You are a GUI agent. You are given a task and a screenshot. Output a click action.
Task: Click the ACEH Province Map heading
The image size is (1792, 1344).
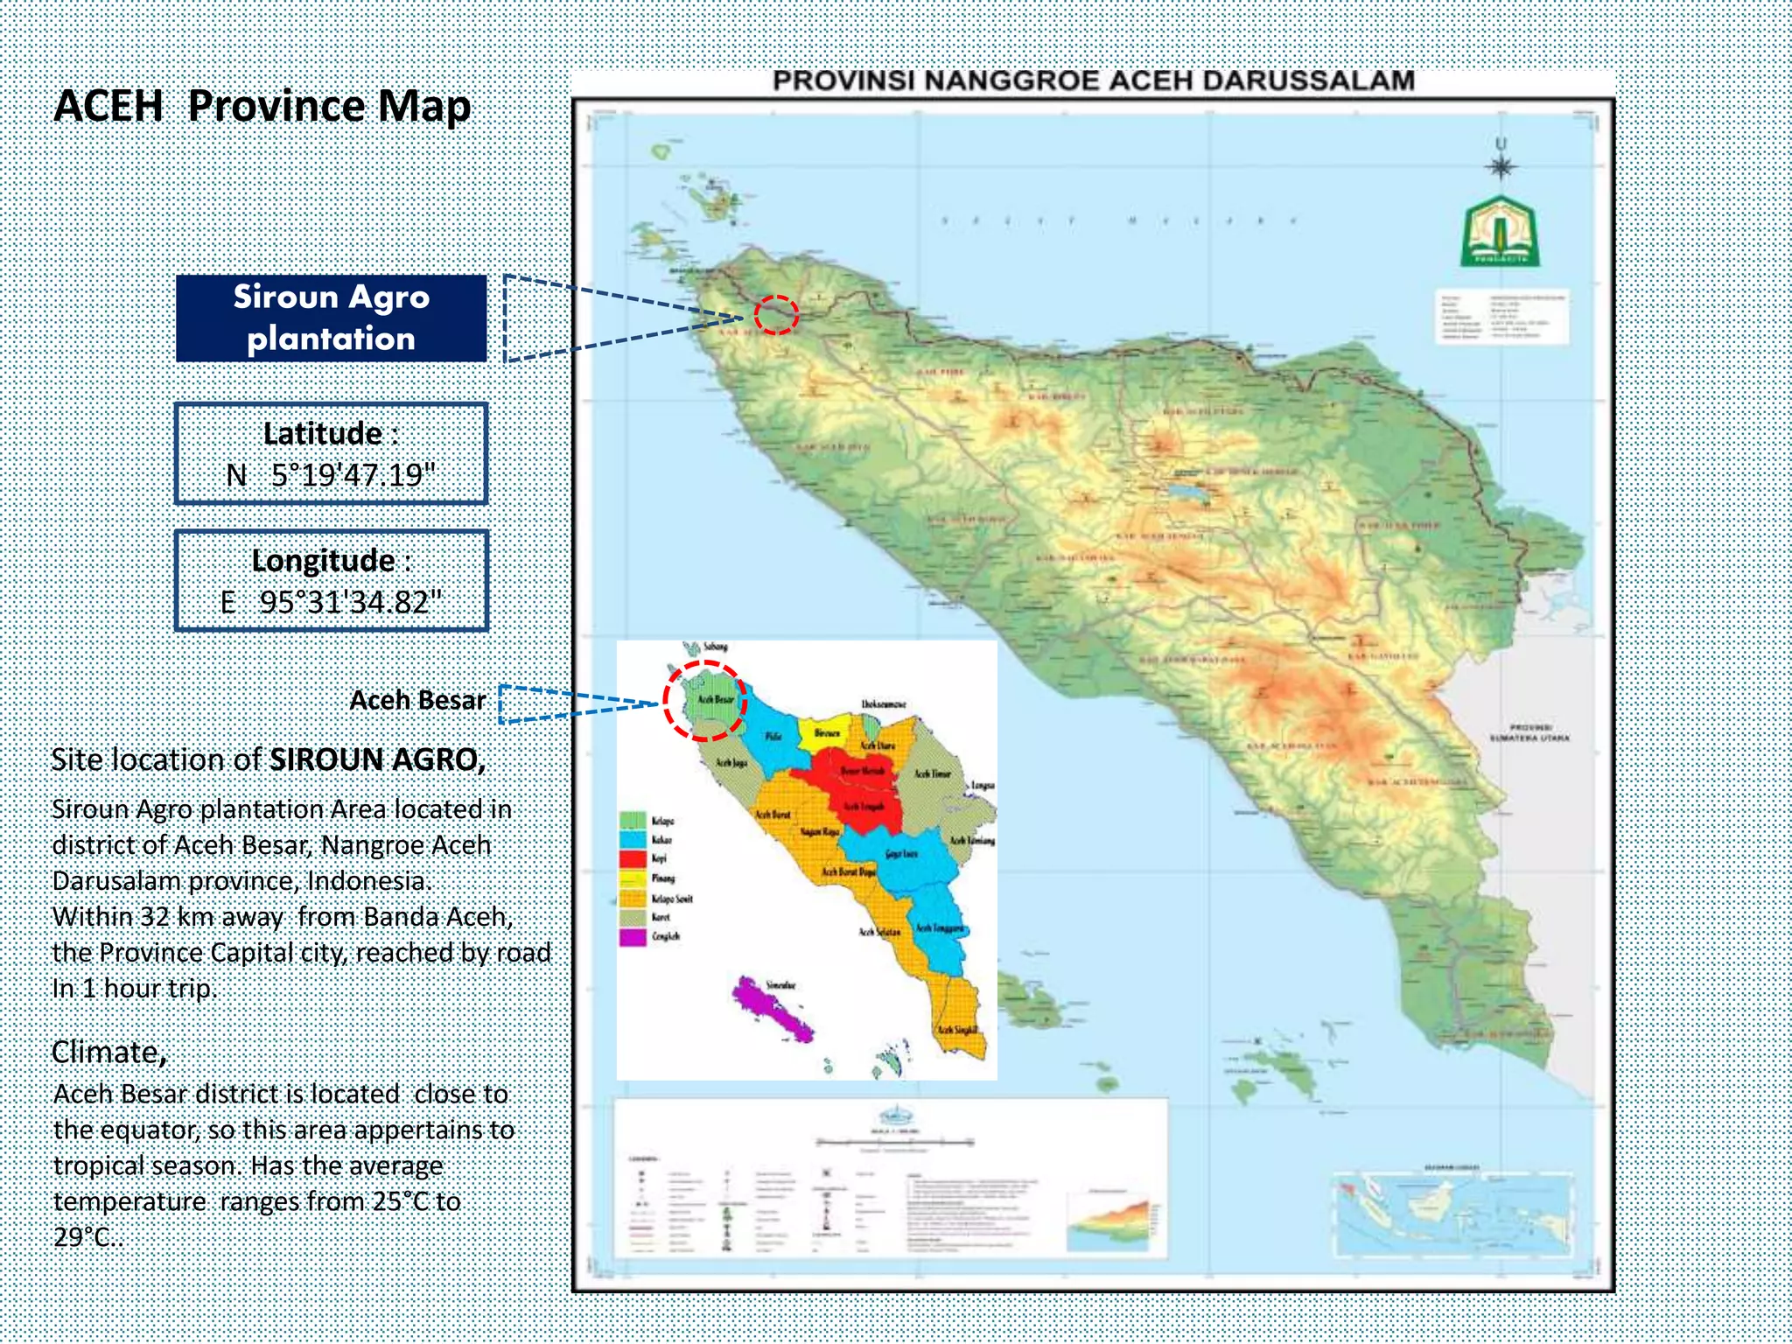[x=262, y=106]
